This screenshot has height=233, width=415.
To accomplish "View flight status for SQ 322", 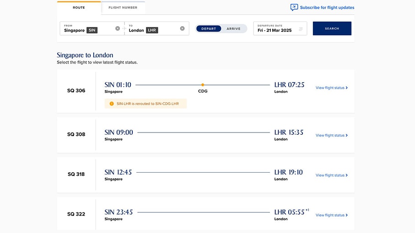I will click(331, 215).
